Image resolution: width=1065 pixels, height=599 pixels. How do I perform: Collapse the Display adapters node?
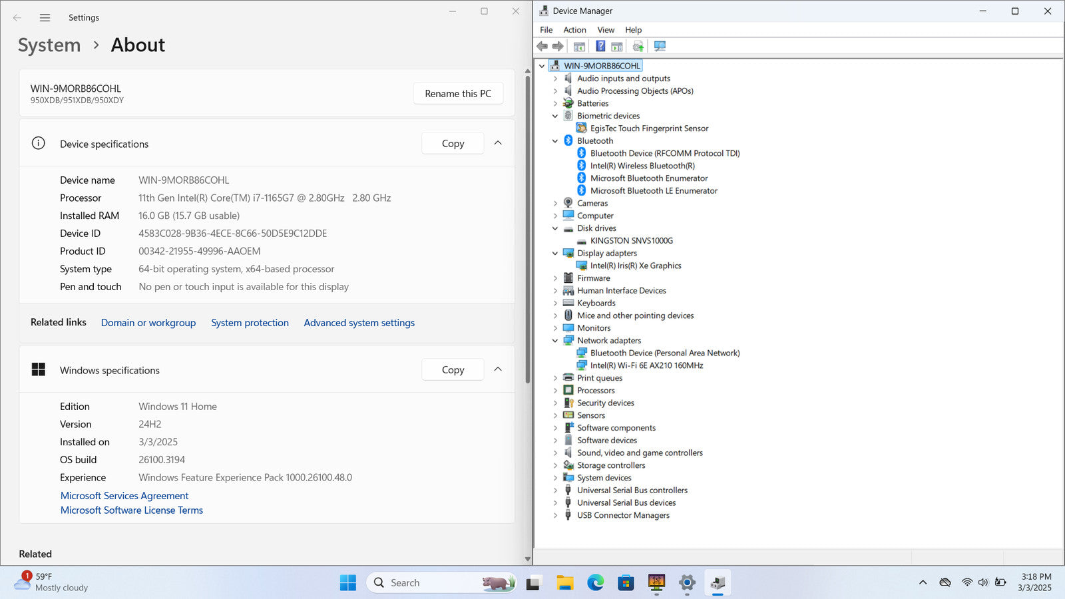[x=555, y=254]
